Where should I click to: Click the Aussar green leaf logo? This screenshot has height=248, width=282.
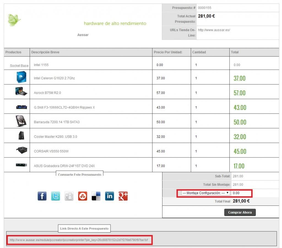coord(14,20)
